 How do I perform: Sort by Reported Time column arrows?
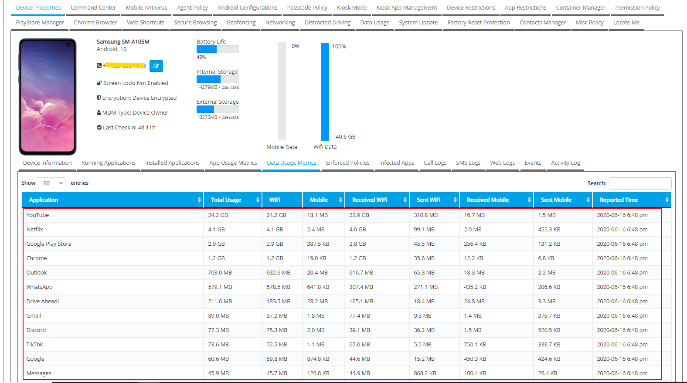667,200
